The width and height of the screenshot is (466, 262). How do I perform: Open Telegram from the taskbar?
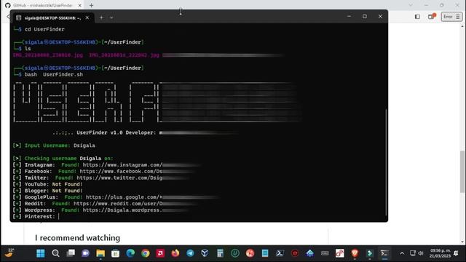(190, 253)
